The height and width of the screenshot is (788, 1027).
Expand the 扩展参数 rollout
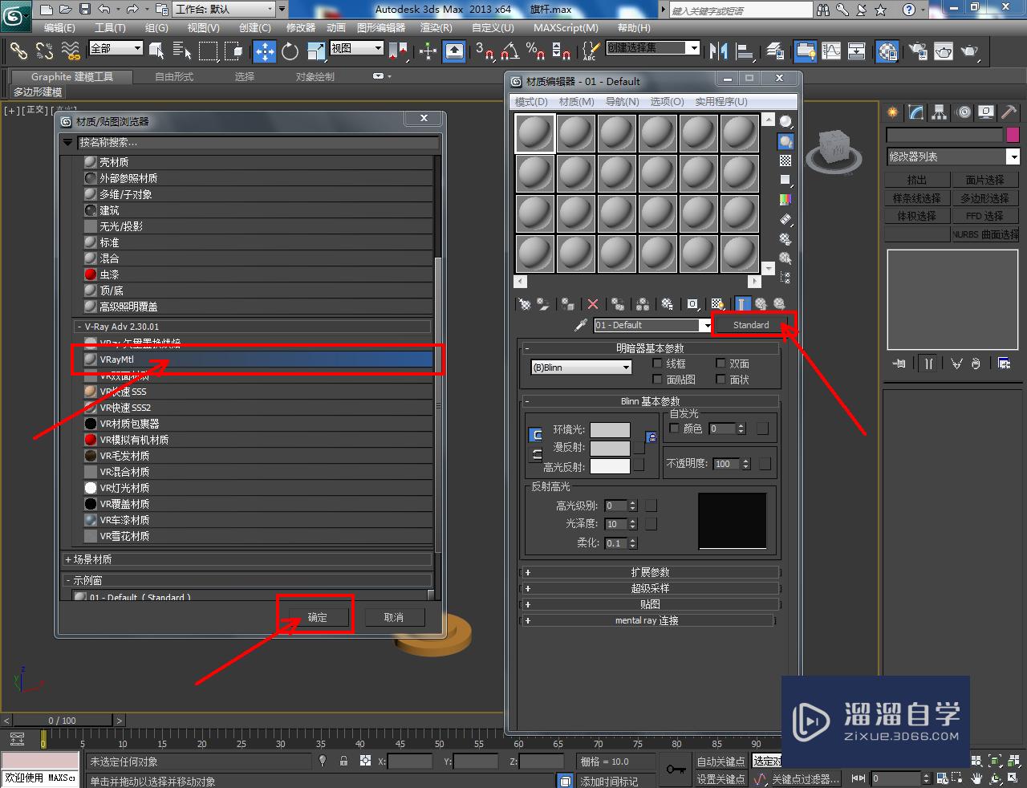point(650,572)
